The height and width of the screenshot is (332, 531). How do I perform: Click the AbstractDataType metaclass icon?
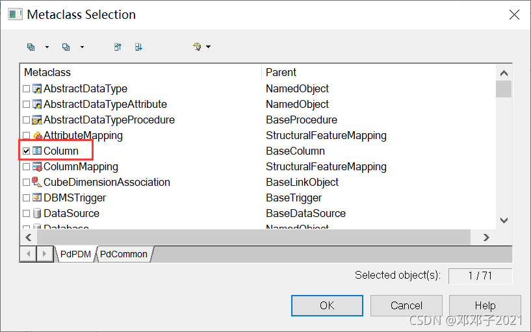click(37, 88)
